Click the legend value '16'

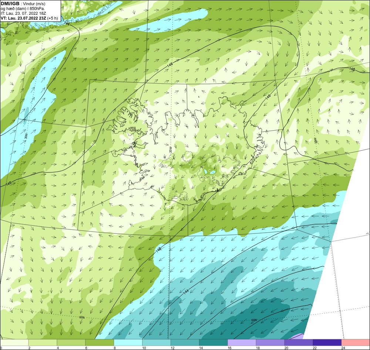pos(229,348)
